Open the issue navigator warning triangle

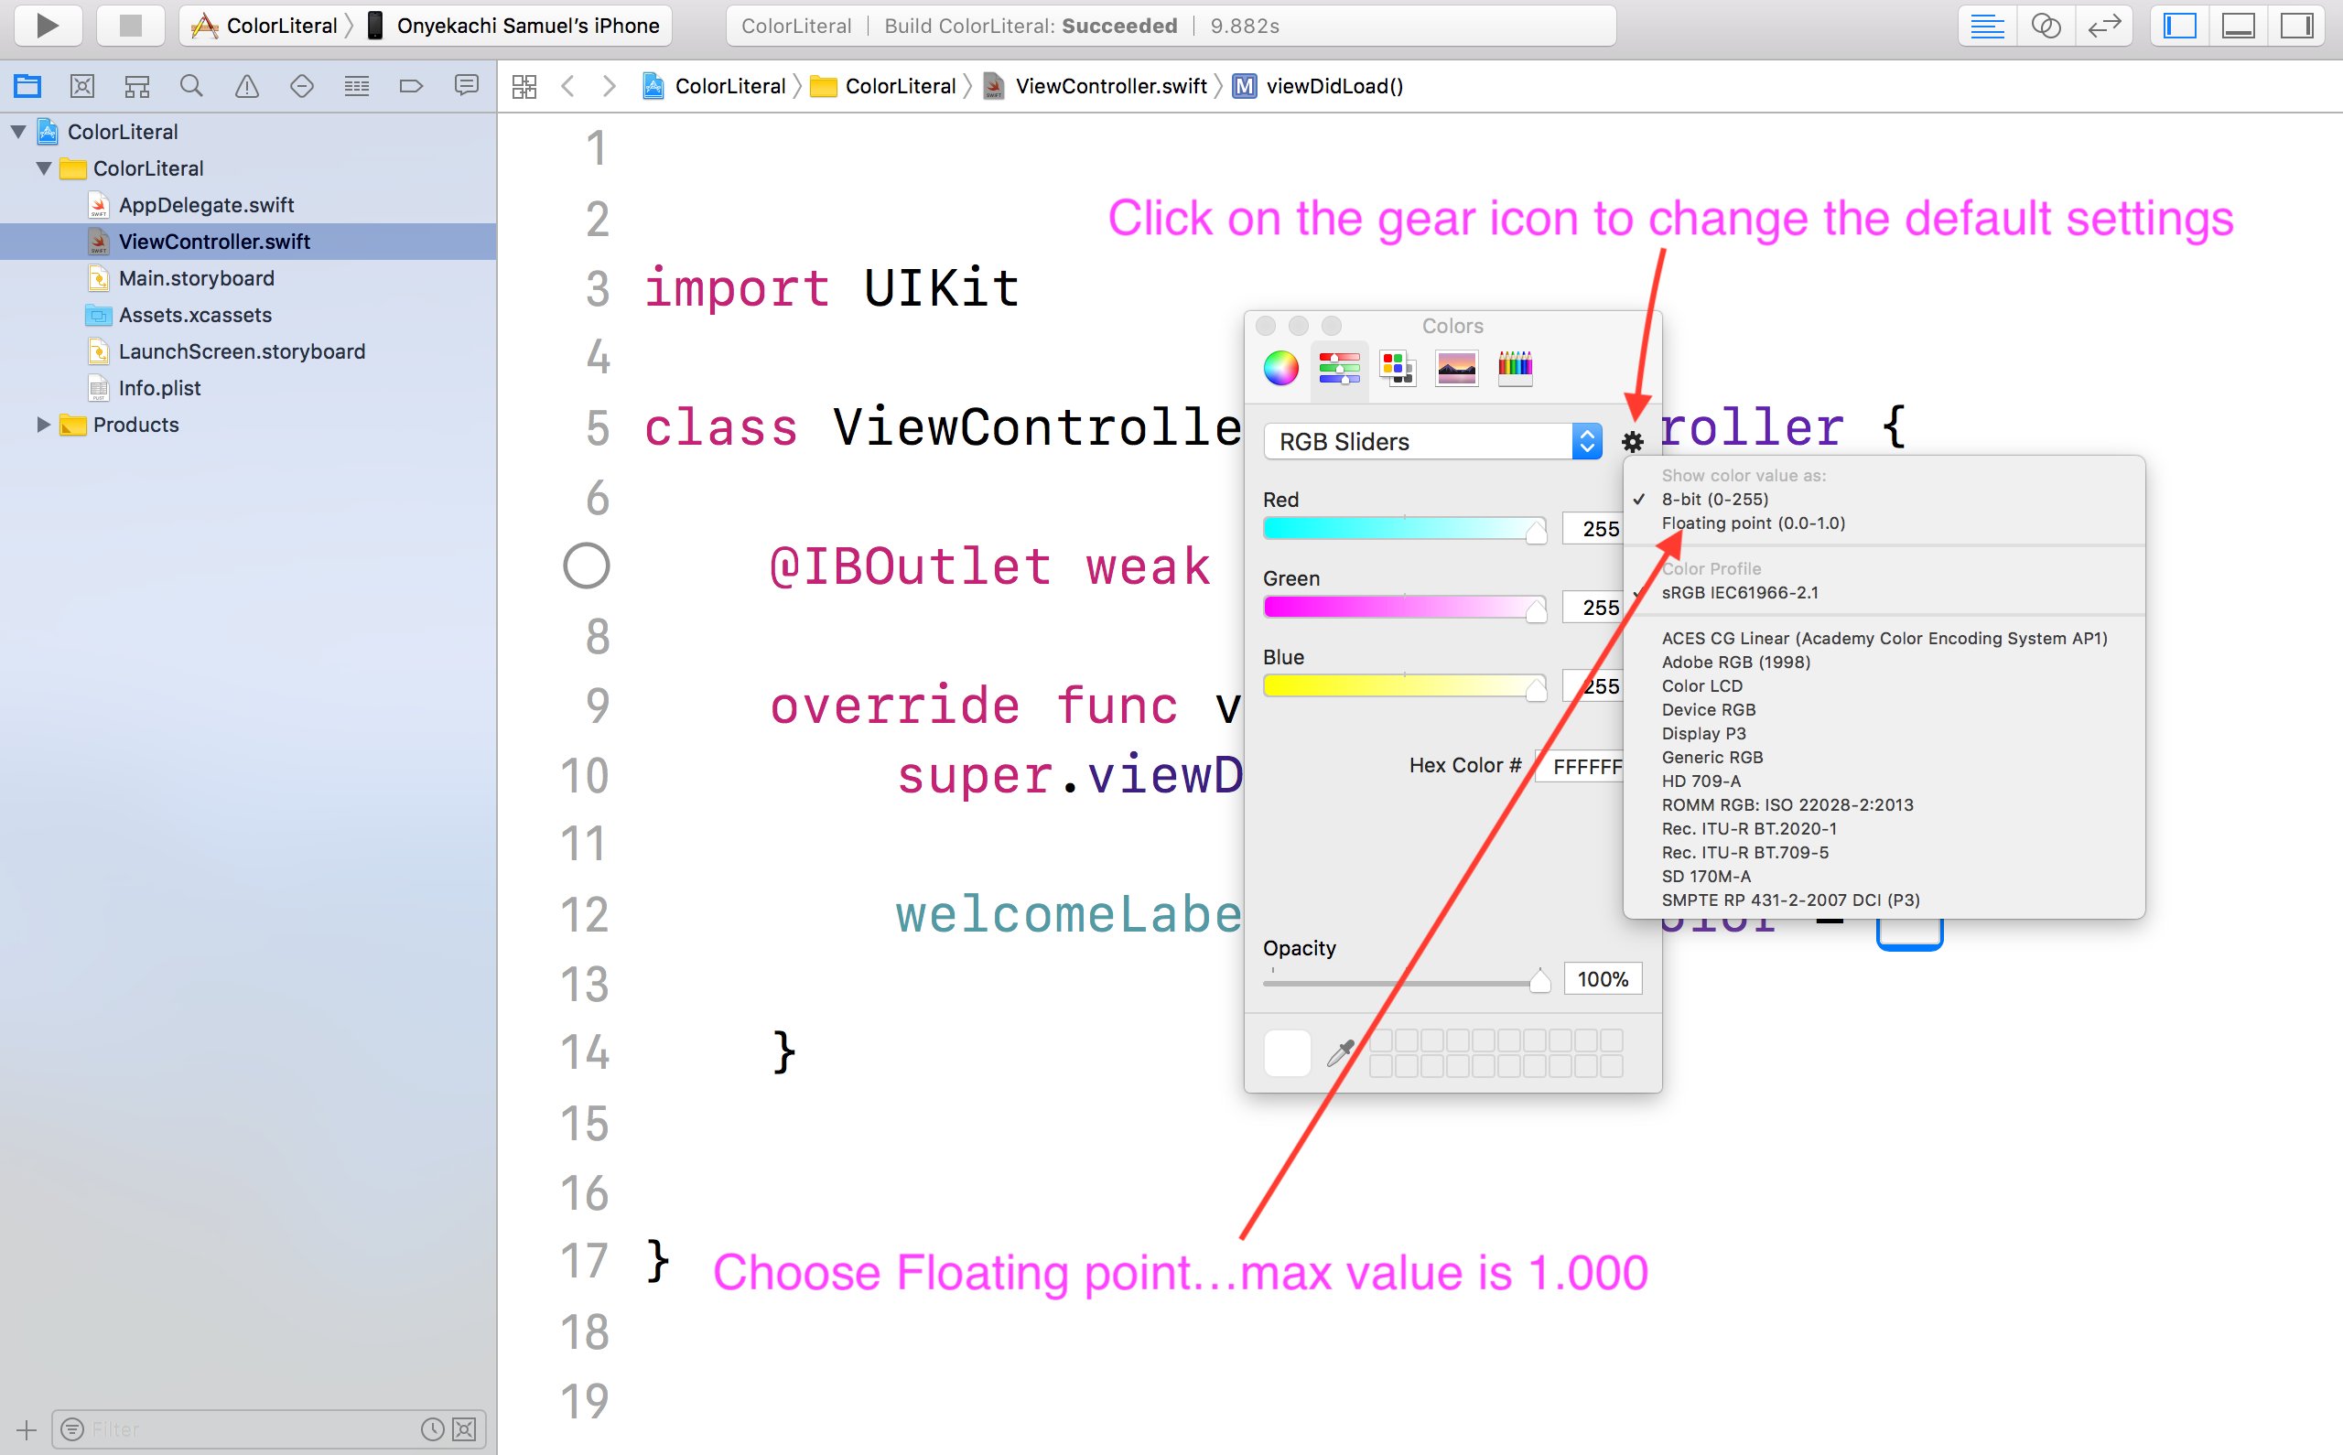pos(247,85)
